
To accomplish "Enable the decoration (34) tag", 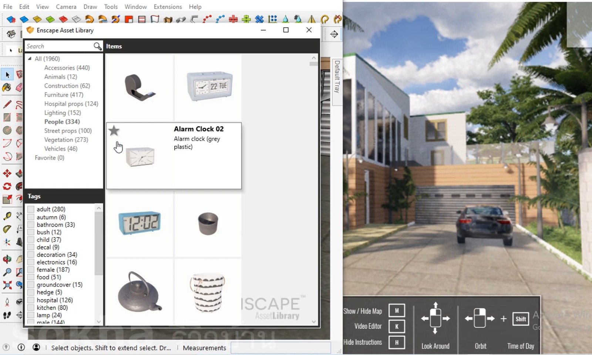I will [x=31, y=254].
